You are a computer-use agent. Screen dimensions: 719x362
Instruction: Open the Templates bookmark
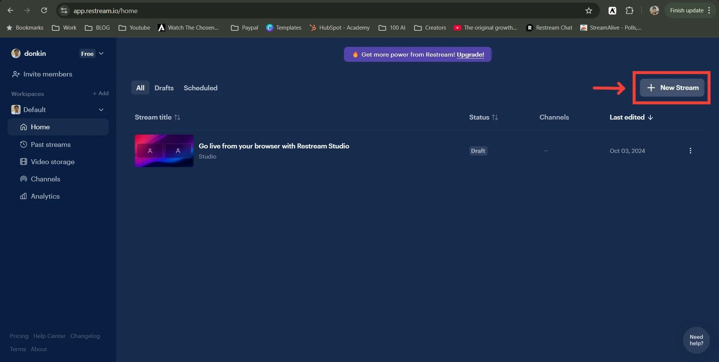284,28
